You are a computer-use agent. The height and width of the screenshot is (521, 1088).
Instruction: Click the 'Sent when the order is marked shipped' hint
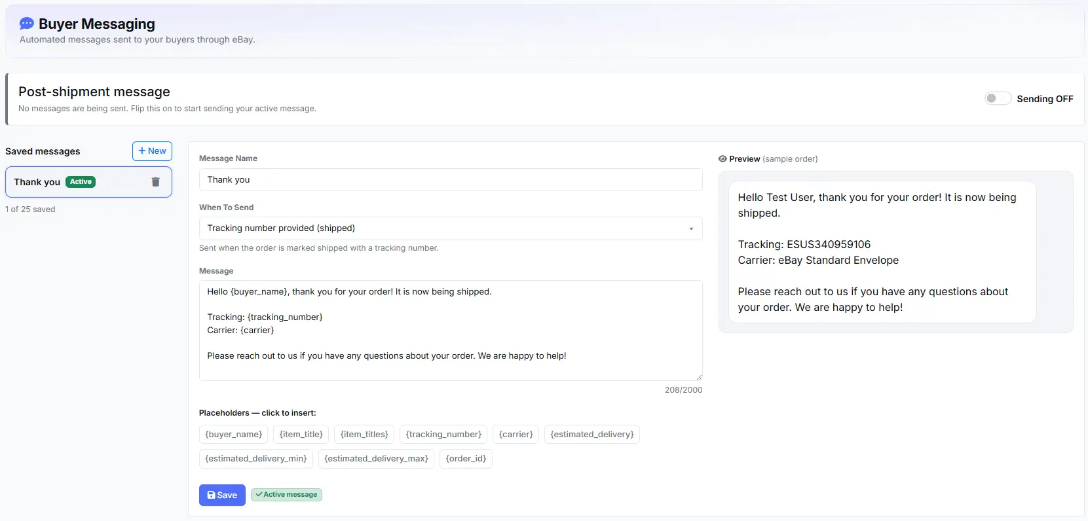coord(319,248)
